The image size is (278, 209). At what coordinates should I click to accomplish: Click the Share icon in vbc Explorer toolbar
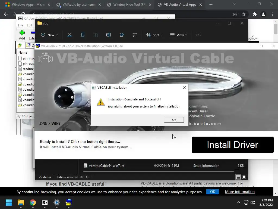pos(122,35)
